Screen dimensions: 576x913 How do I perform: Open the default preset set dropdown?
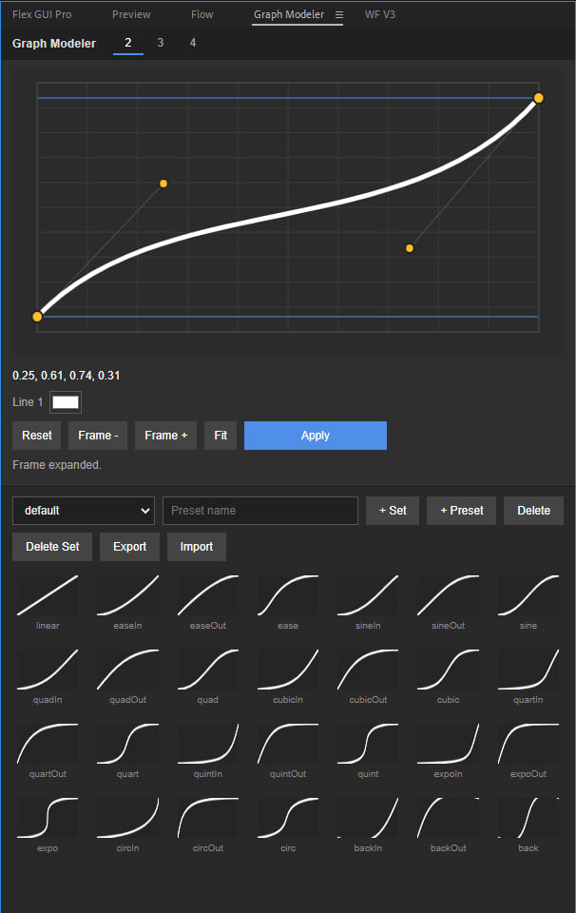[84, 511]
